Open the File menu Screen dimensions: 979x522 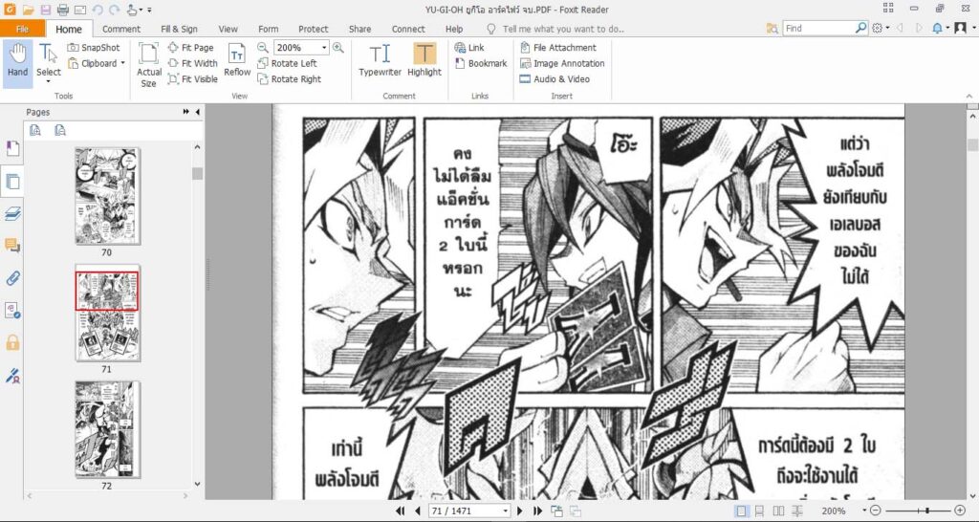click(x=23, y=29)
